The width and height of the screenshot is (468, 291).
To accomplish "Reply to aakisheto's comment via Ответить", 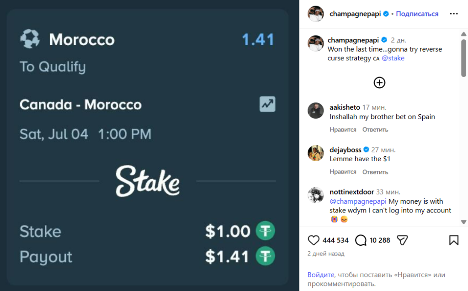I will [x=375, y=130].
